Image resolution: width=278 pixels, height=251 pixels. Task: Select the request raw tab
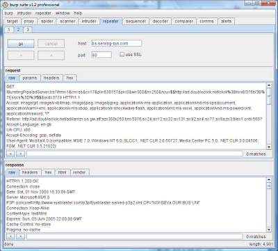pos(12,78)
